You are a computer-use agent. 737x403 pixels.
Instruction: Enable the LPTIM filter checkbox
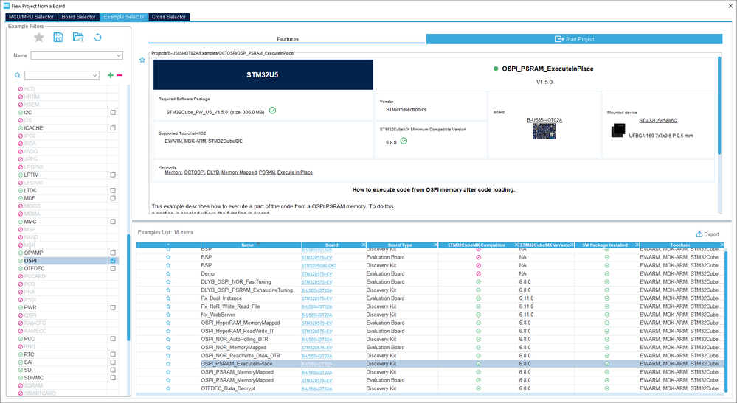(113, 175)
